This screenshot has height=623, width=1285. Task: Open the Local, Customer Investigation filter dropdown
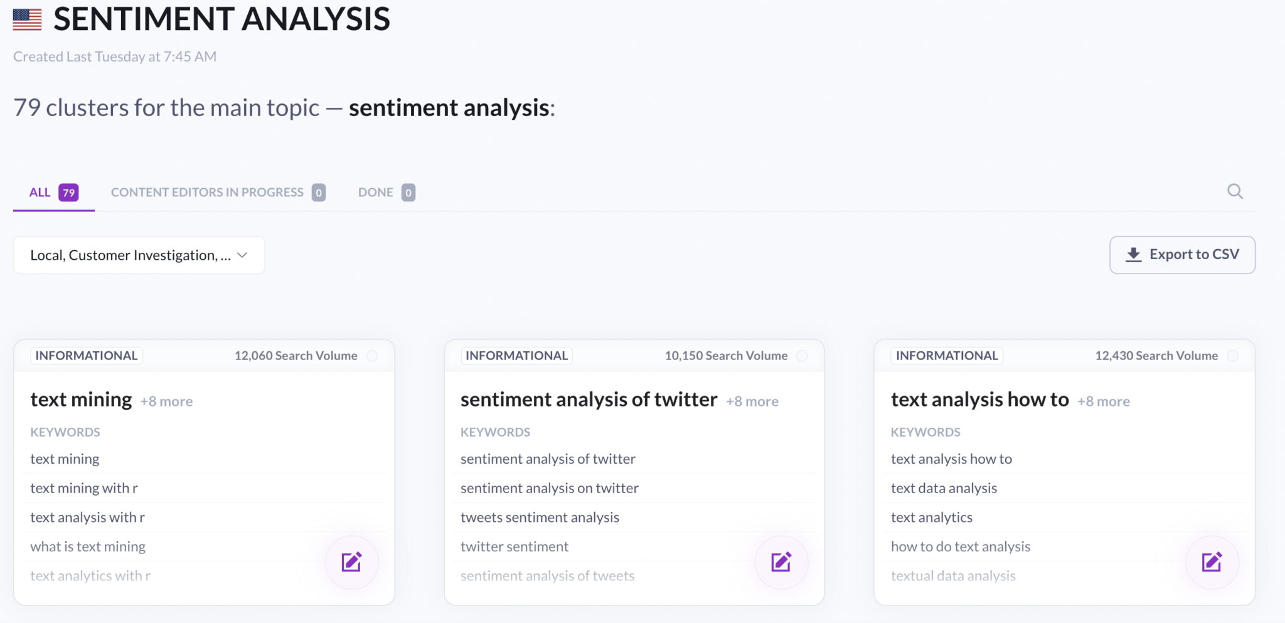point(139,255)
